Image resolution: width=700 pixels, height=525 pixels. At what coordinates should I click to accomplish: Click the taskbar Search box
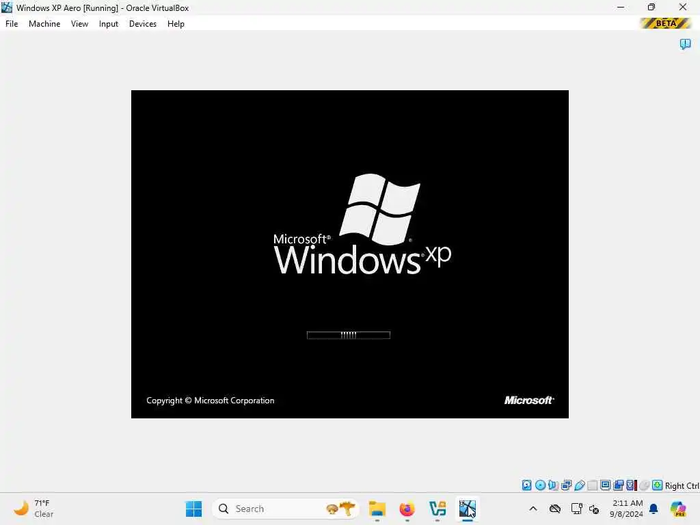286,509
